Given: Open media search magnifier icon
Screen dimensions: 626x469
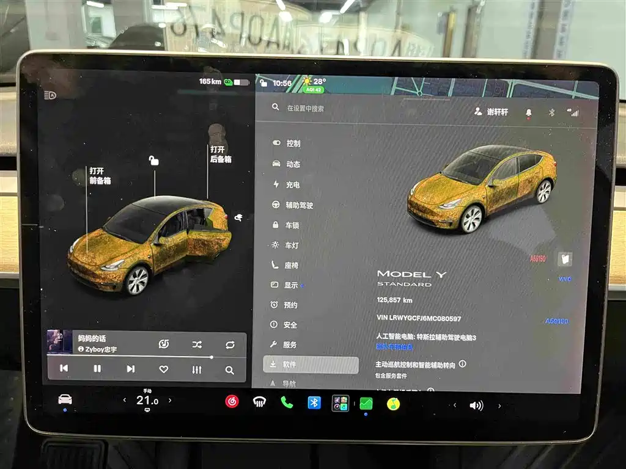Looking at the screenshot, I should pos(230,370).
